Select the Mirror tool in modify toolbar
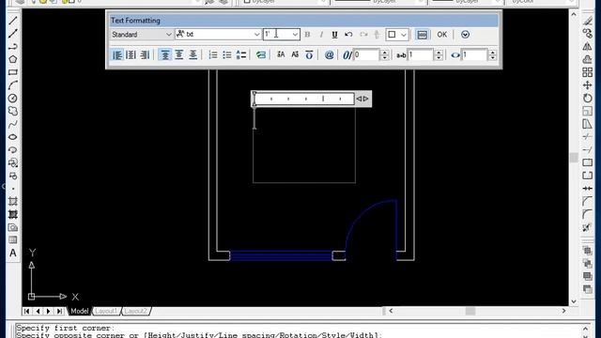 click(587, 46)
